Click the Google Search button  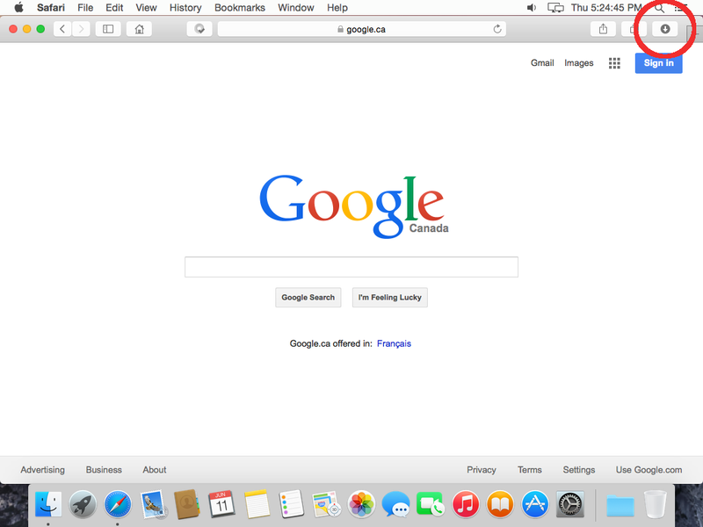(x=308, y=298)
